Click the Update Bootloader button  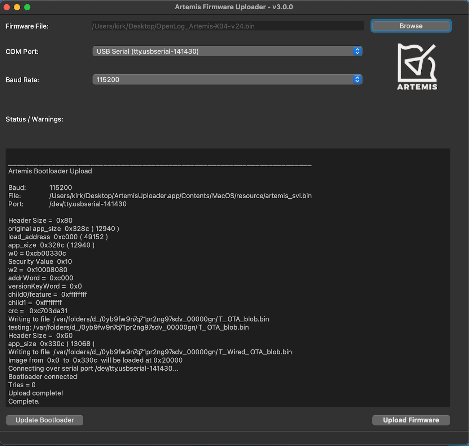45,420
